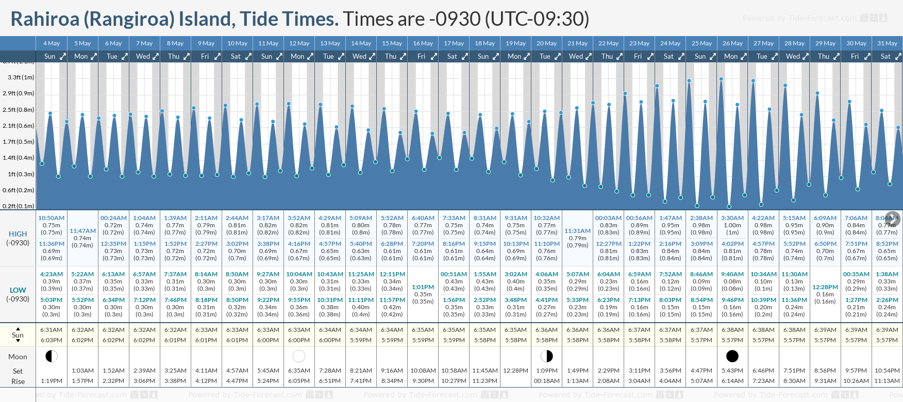Expand the Sat 24 May day column
903x402 pixels.
[x=681, y=57]
